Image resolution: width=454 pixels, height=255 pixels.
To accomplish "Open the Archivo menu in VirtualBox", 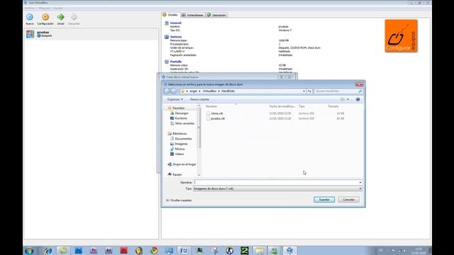I will coord(30,8).
